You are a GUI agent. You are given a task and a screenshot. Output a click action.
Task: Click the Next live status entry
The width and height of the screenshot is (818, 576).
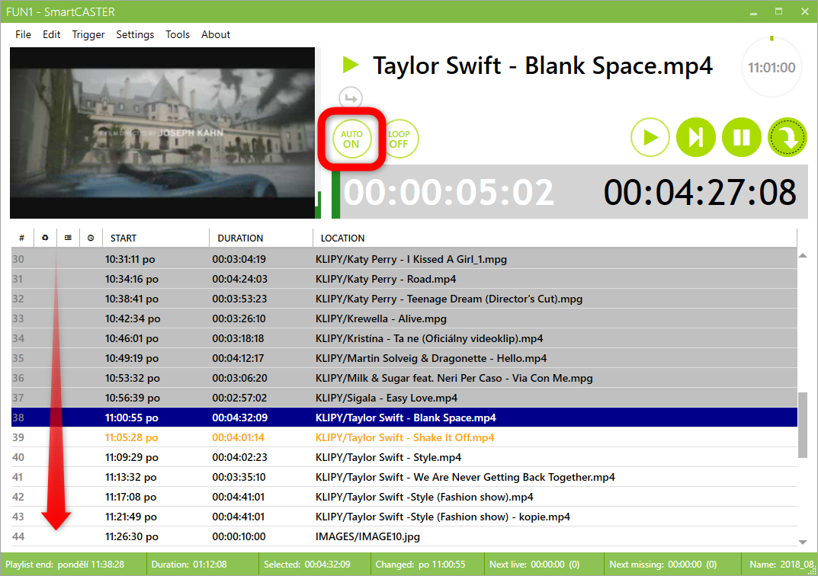pyautogui.click(x=534, y=564)
